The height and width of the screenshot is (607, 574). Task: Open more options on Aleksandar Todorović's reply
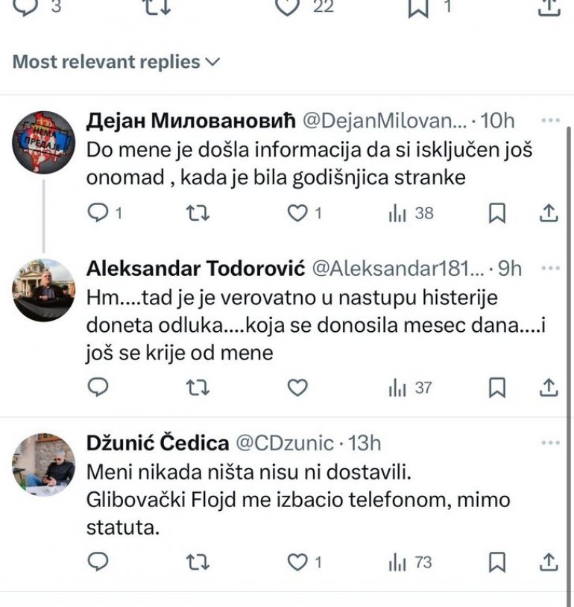[550, 268]
